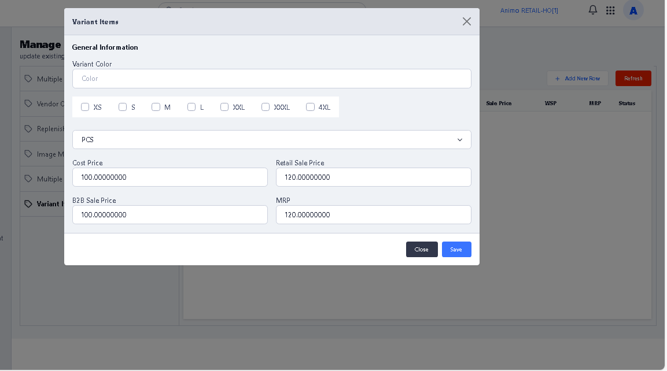The image size is (667, 371).
Task: Click the Animo RETAIL-HO[1] store selector
Action: [x=529, y=10]
